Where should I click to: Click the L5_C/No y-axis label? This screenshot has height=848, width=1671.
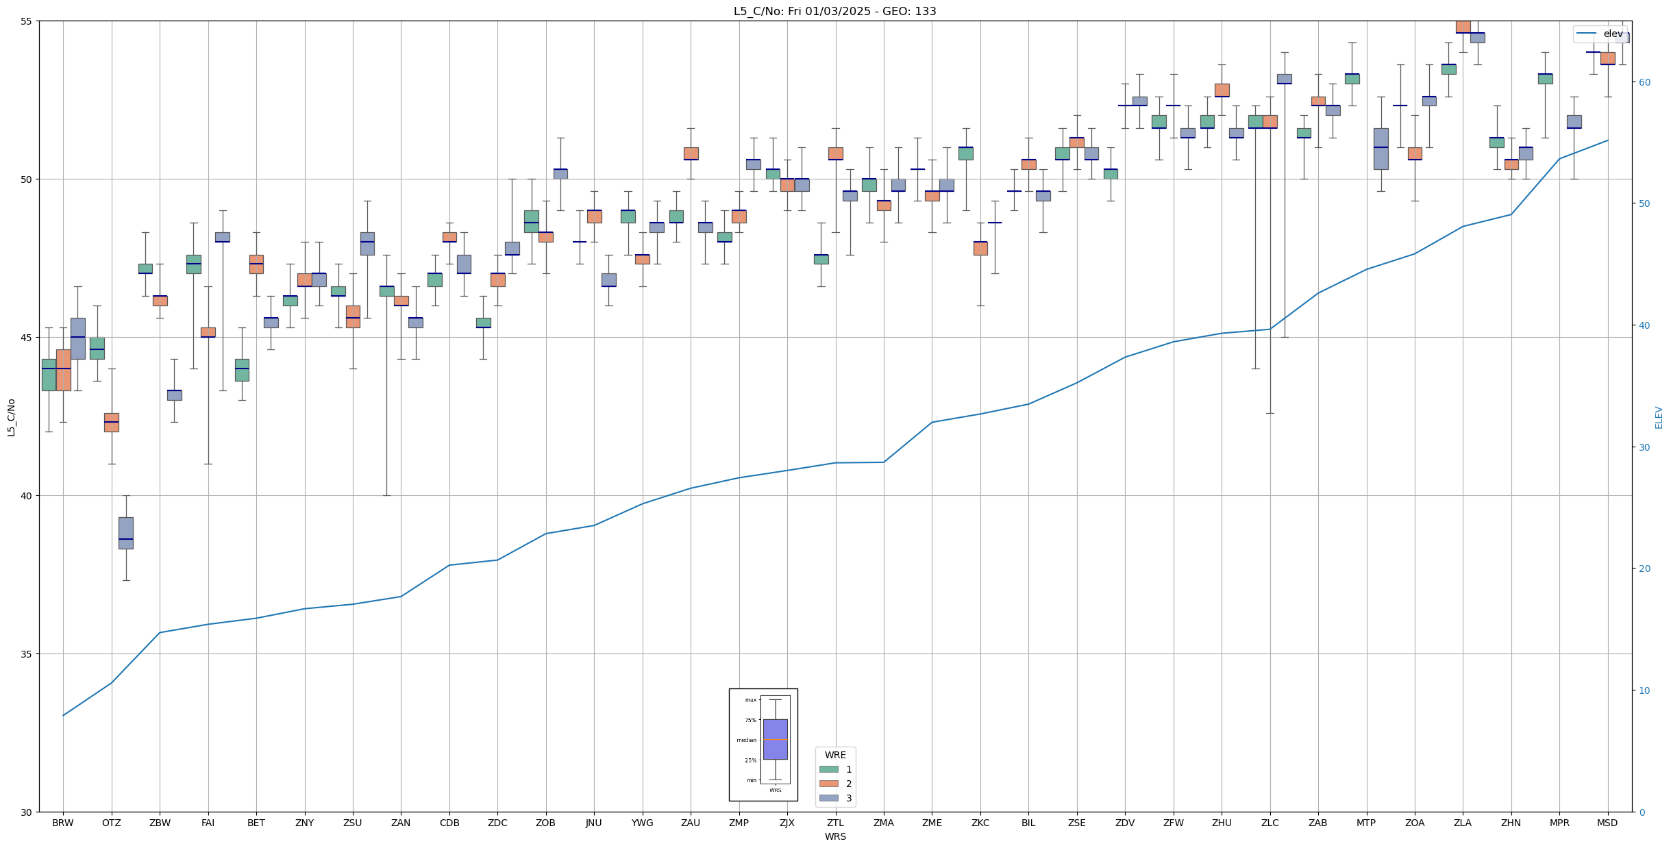point(11,416)
